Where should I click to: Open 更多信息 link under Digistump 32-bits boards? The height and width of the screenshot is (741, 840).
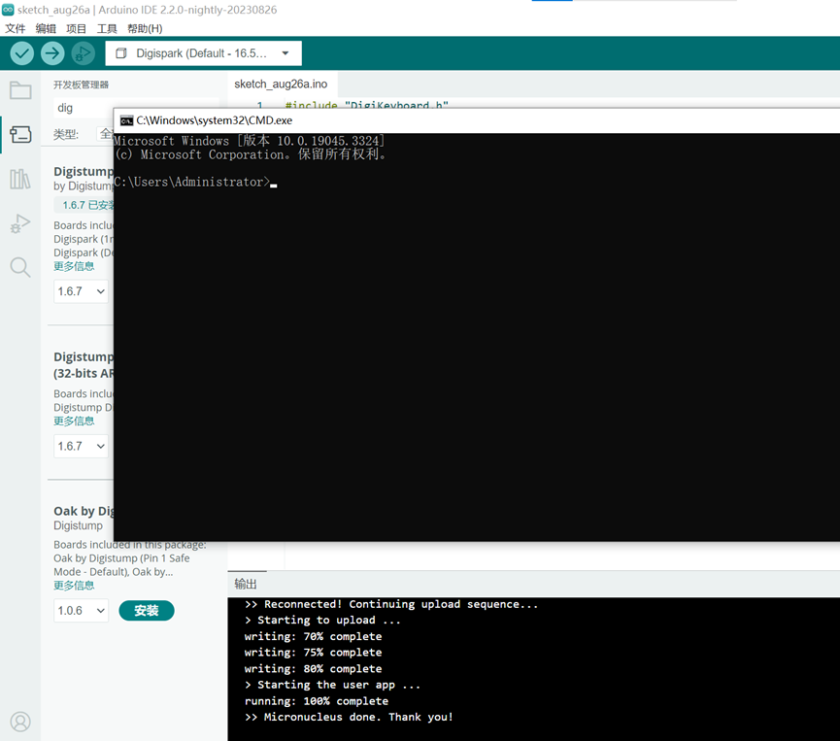pos(74,421)
